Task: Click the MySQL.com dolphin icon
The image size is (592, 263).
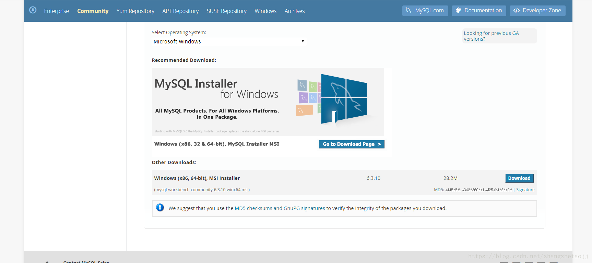Action: coord(409,11)
